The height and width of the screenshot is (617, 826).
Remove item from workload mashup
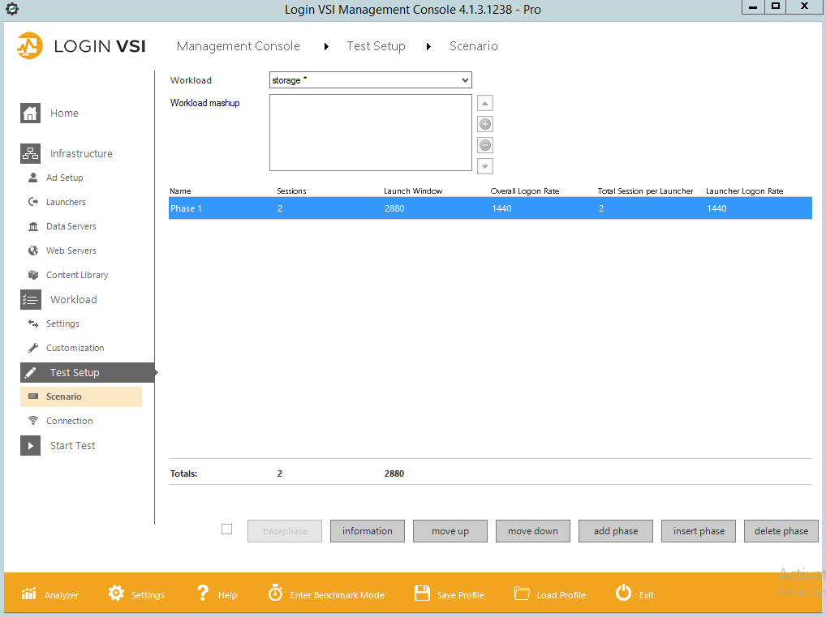point(484,145)
